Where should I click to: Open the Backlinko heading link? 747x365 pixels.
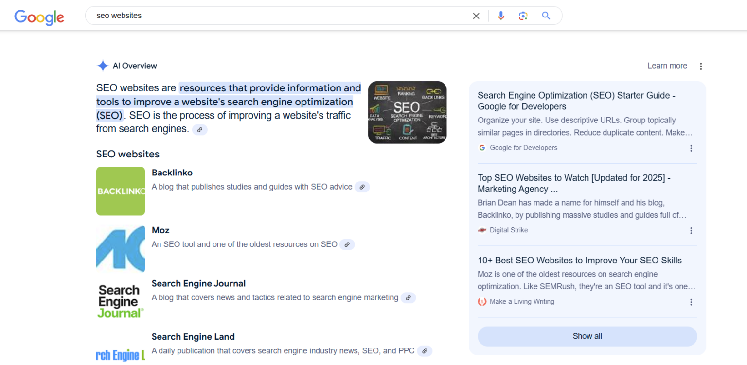coord(172,173)
